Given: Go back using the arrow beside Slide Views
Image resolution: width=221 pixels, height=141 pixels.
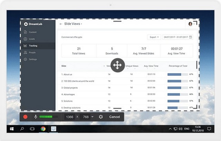Looking at the screenshot, I should (61, 24).
